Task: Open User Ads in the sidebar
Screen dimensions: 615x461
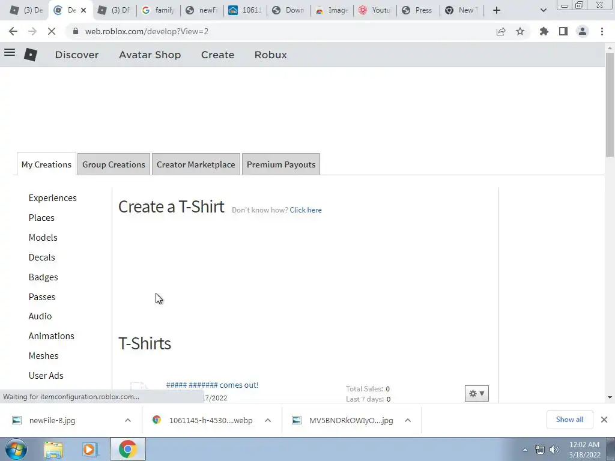Action: [46, 376]
